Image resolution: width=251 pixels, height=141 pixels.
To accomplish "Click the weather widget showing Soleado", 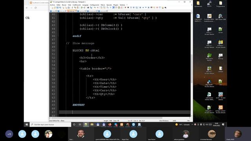I will (x=182, y=125).
